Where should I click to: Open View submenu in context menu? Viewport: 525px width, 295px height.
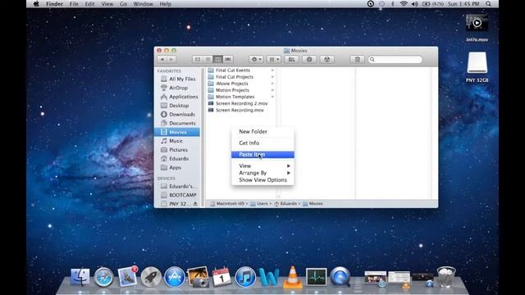pyautogui.click(x=262, y=166)
